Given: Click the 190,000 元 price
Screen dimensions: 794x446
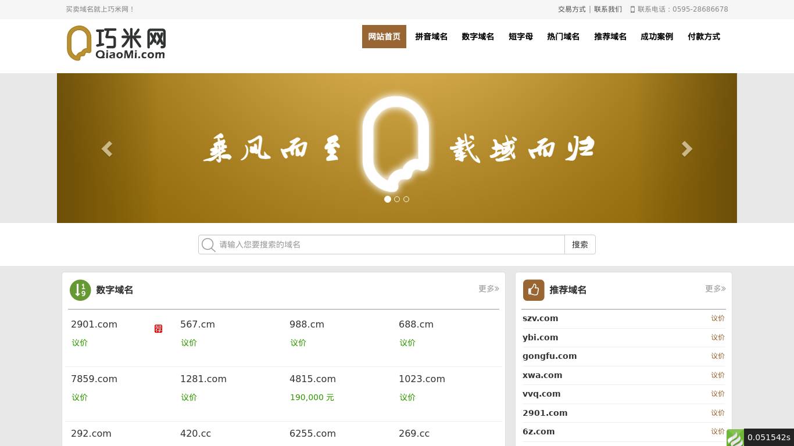Looking at the screenshot, I should [312, 397].
